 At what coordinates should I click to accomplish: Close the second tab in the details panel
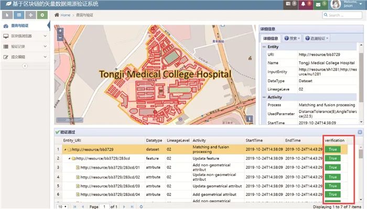(299, 38)
